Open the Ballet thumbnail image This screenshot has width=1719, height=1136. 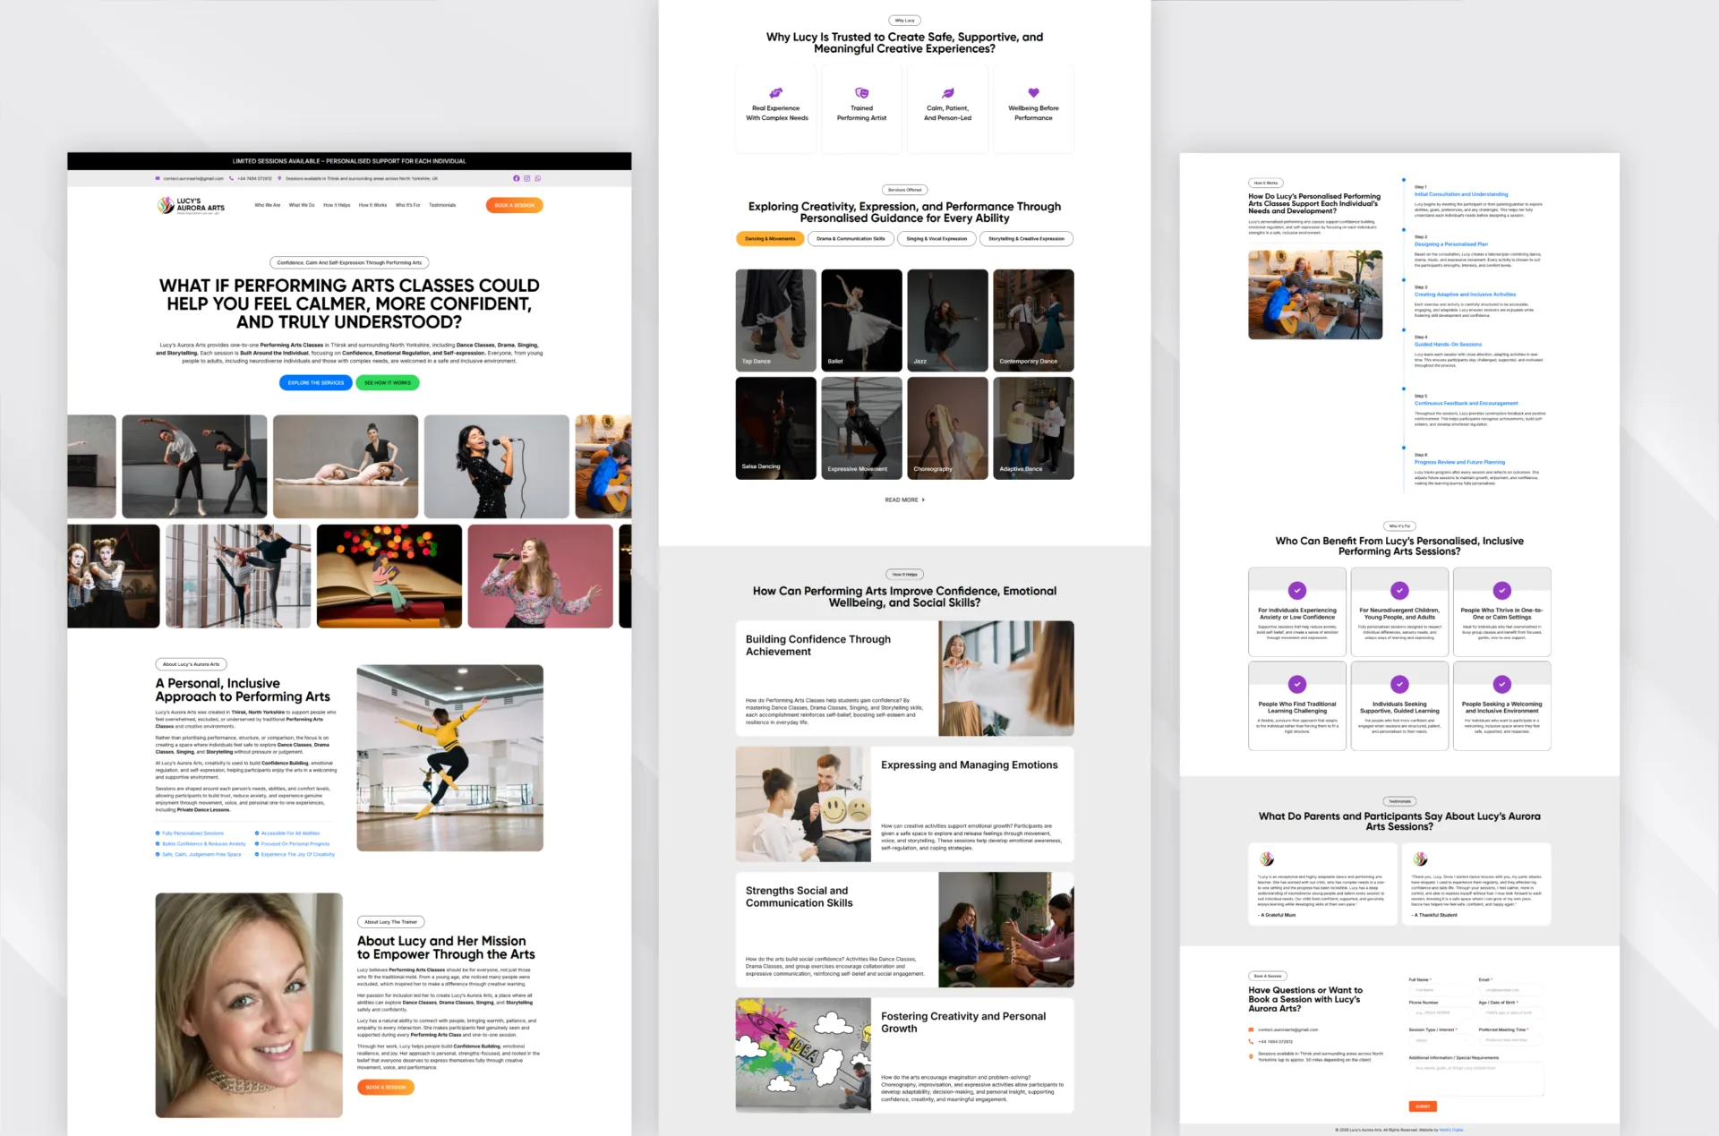[861, 320]
